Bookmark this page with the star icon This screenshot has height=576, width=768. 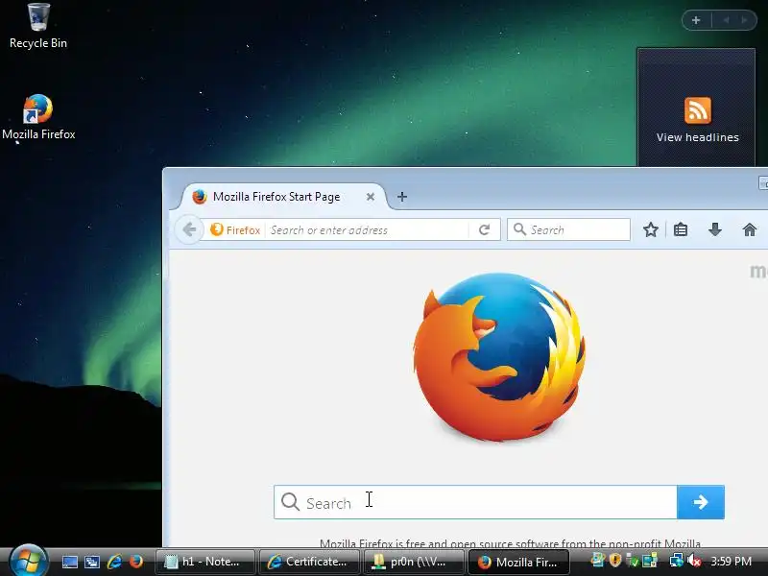point(651,229)
